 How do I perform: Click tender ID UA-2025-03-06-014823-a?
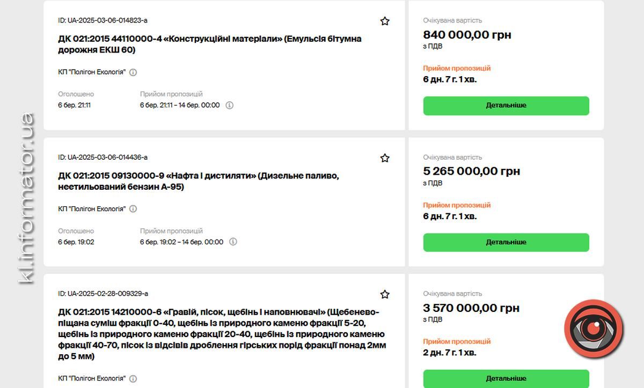(104, 20)
